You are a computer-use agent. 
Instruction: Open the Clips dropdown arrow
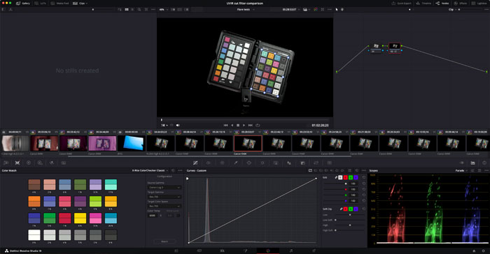pyautogui.click(x=87, y=3)
